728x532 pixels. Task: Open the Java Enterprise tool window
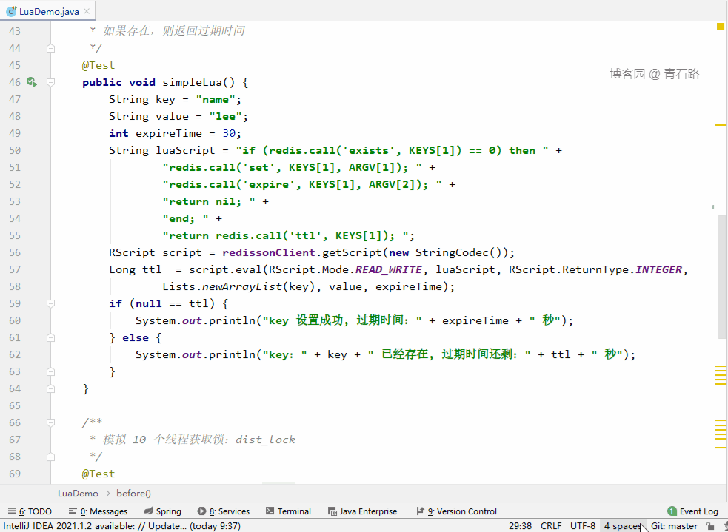coord(363,511)
